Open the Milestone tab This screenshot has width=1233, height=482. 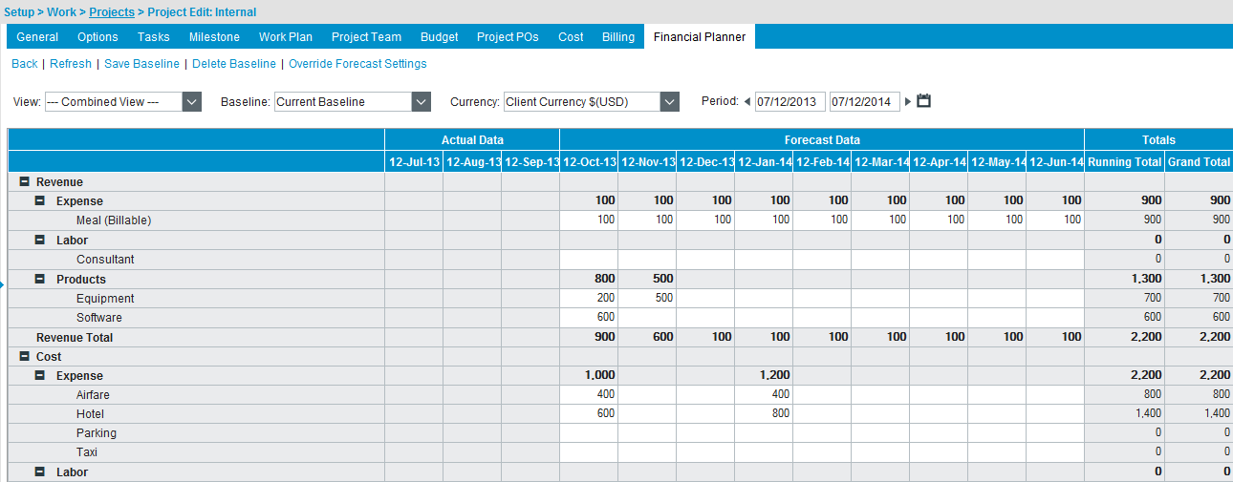(214, 36)
